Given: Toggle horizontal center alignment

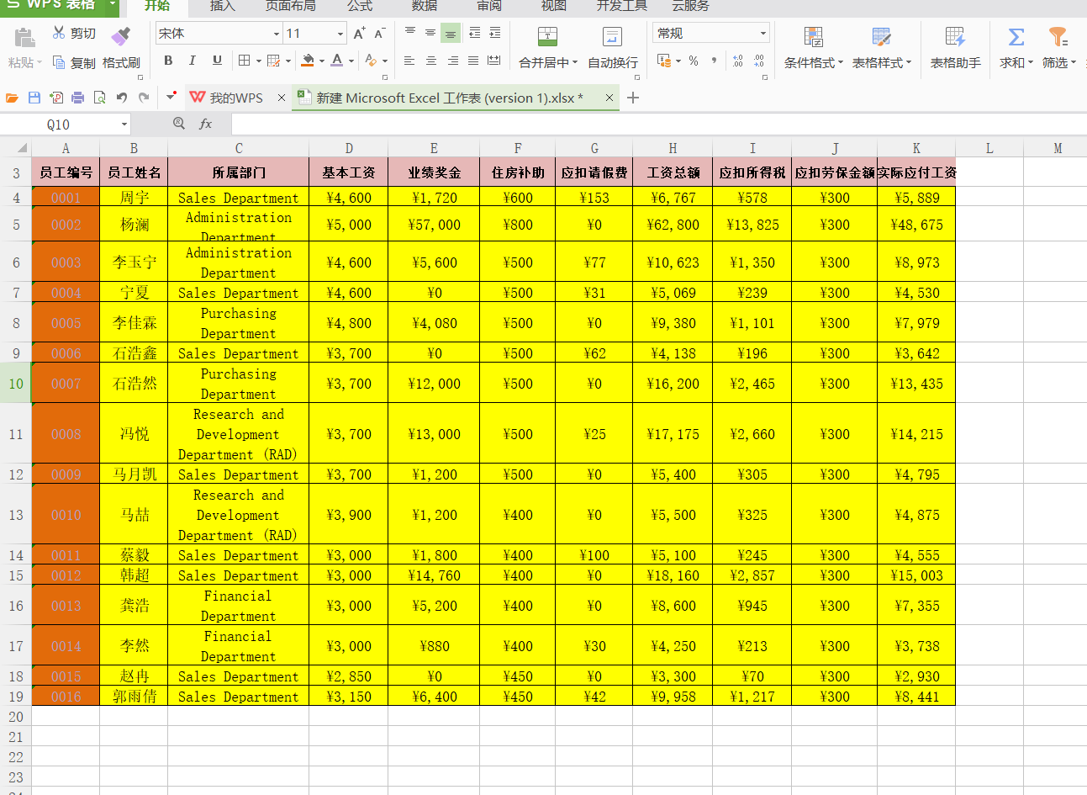Looking at the screenshot, I should tap(431, 61).
